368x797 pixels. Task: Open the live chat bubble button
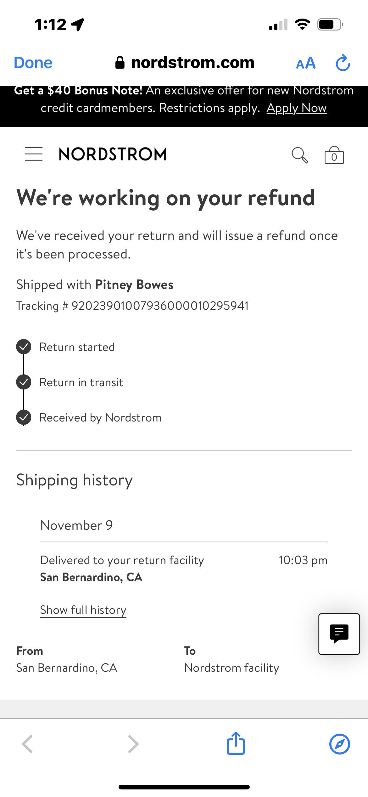click(x=339, y=634)
